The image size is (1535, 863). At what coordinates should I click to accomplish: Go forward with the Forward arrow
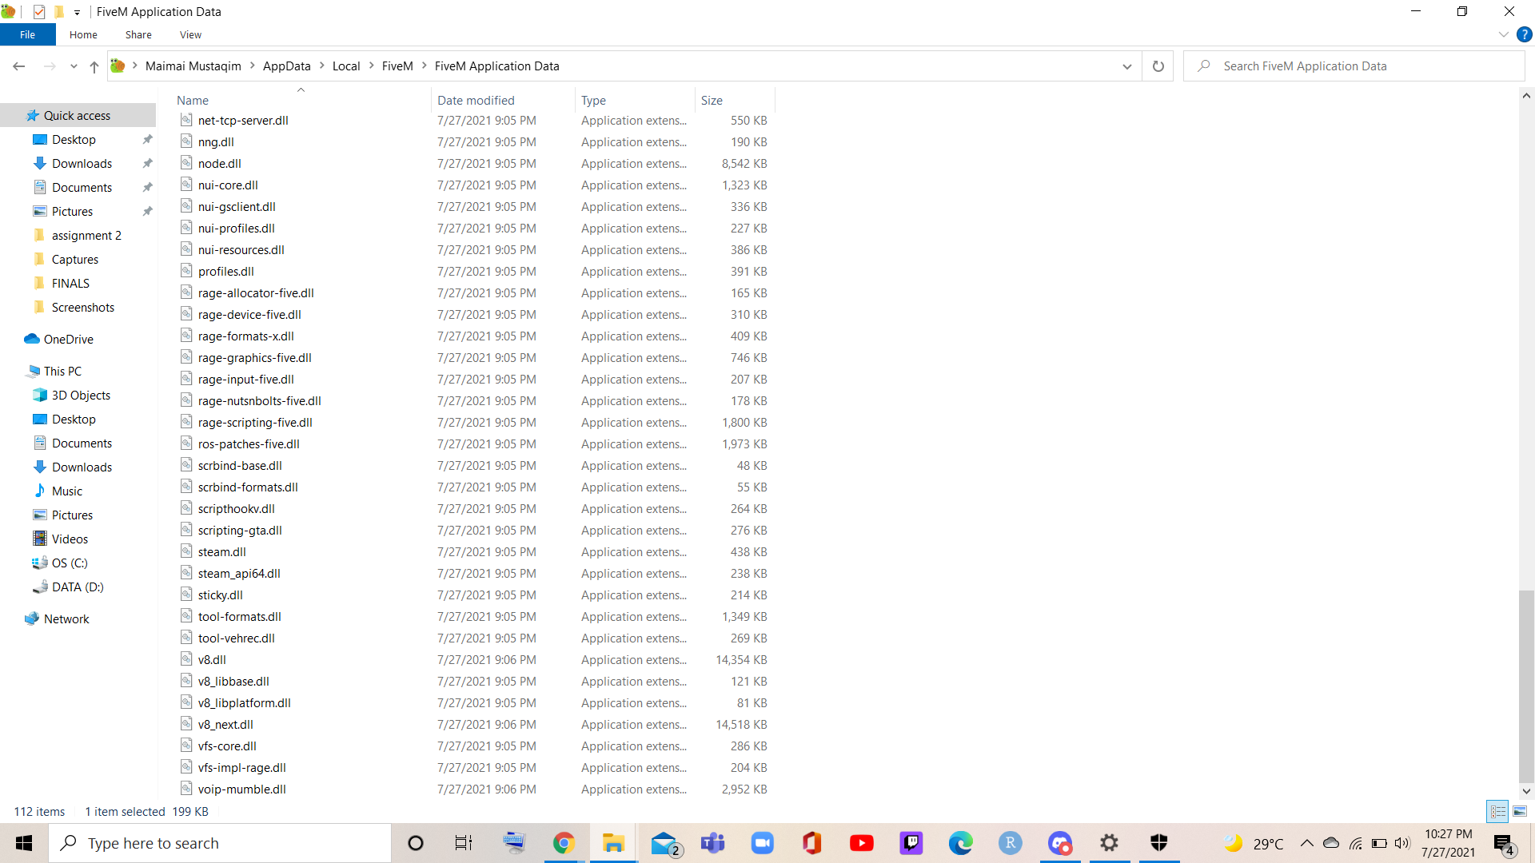coord(50,66)
